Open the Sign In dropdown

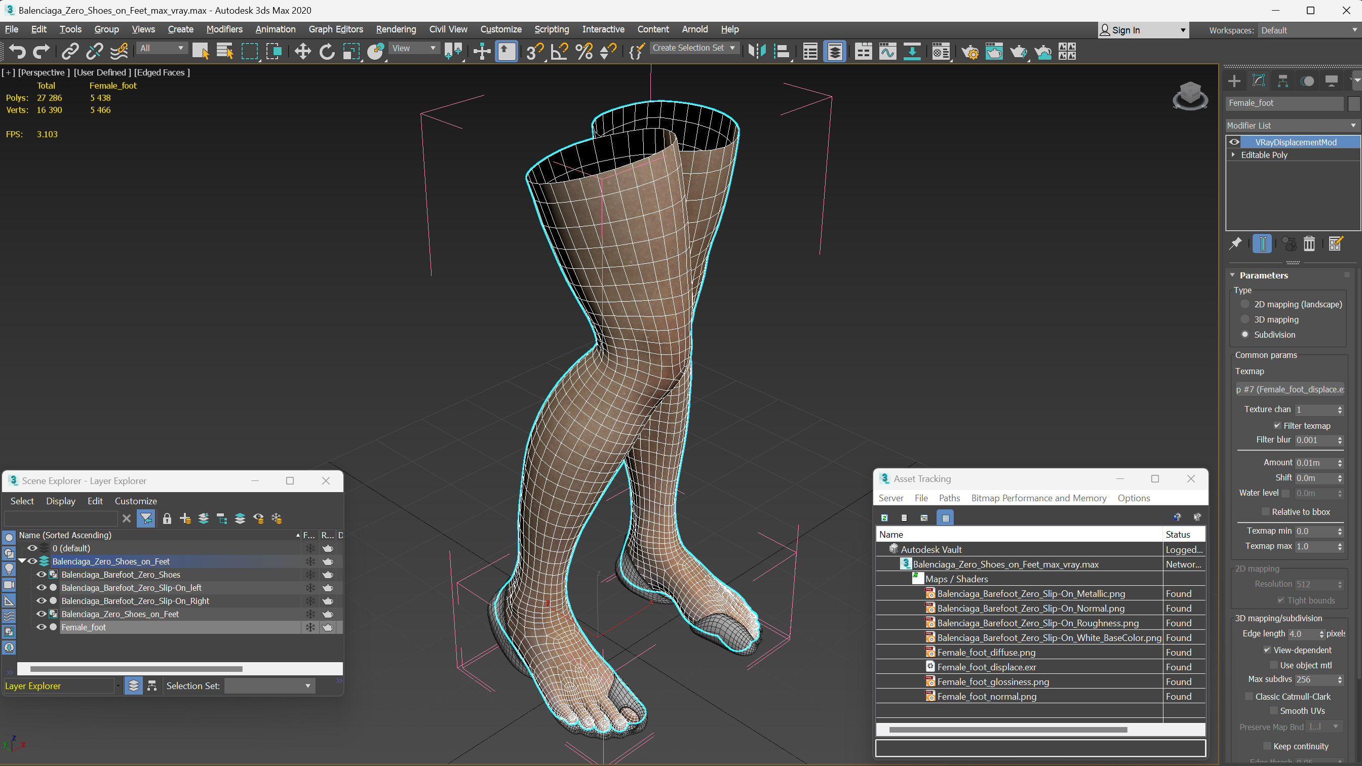click(1144, 30)
